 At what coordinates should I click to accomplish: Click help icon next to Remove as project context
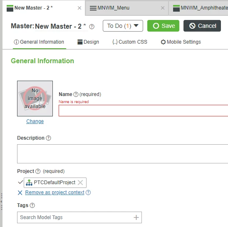(x=88, y=192)
